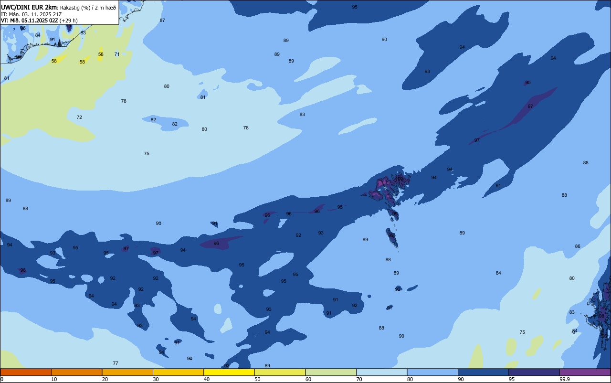The image size is (611, 383).
Task: Click the 70–80 pale blue legend swatch
Action: pyautogui.click(x=381, y=372)
